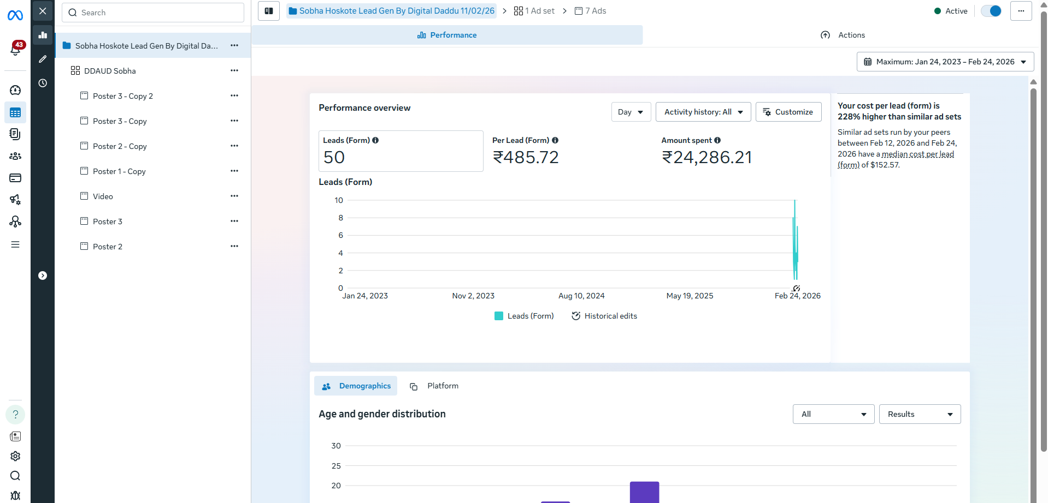The image size is (1048, 503).
Task: Toggle Leads (Form) legend series
Action: tap(524, 316)
